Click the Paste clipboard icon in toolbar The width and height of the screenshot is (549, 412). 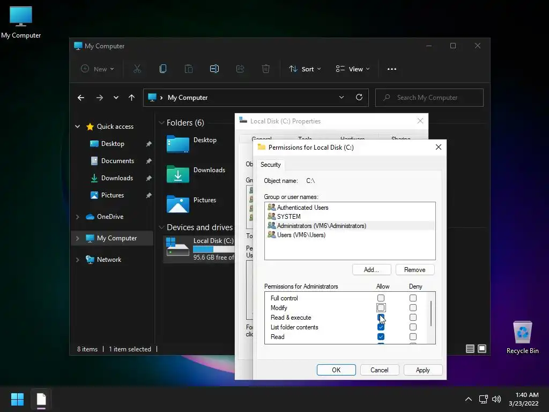tap(188, 69)
